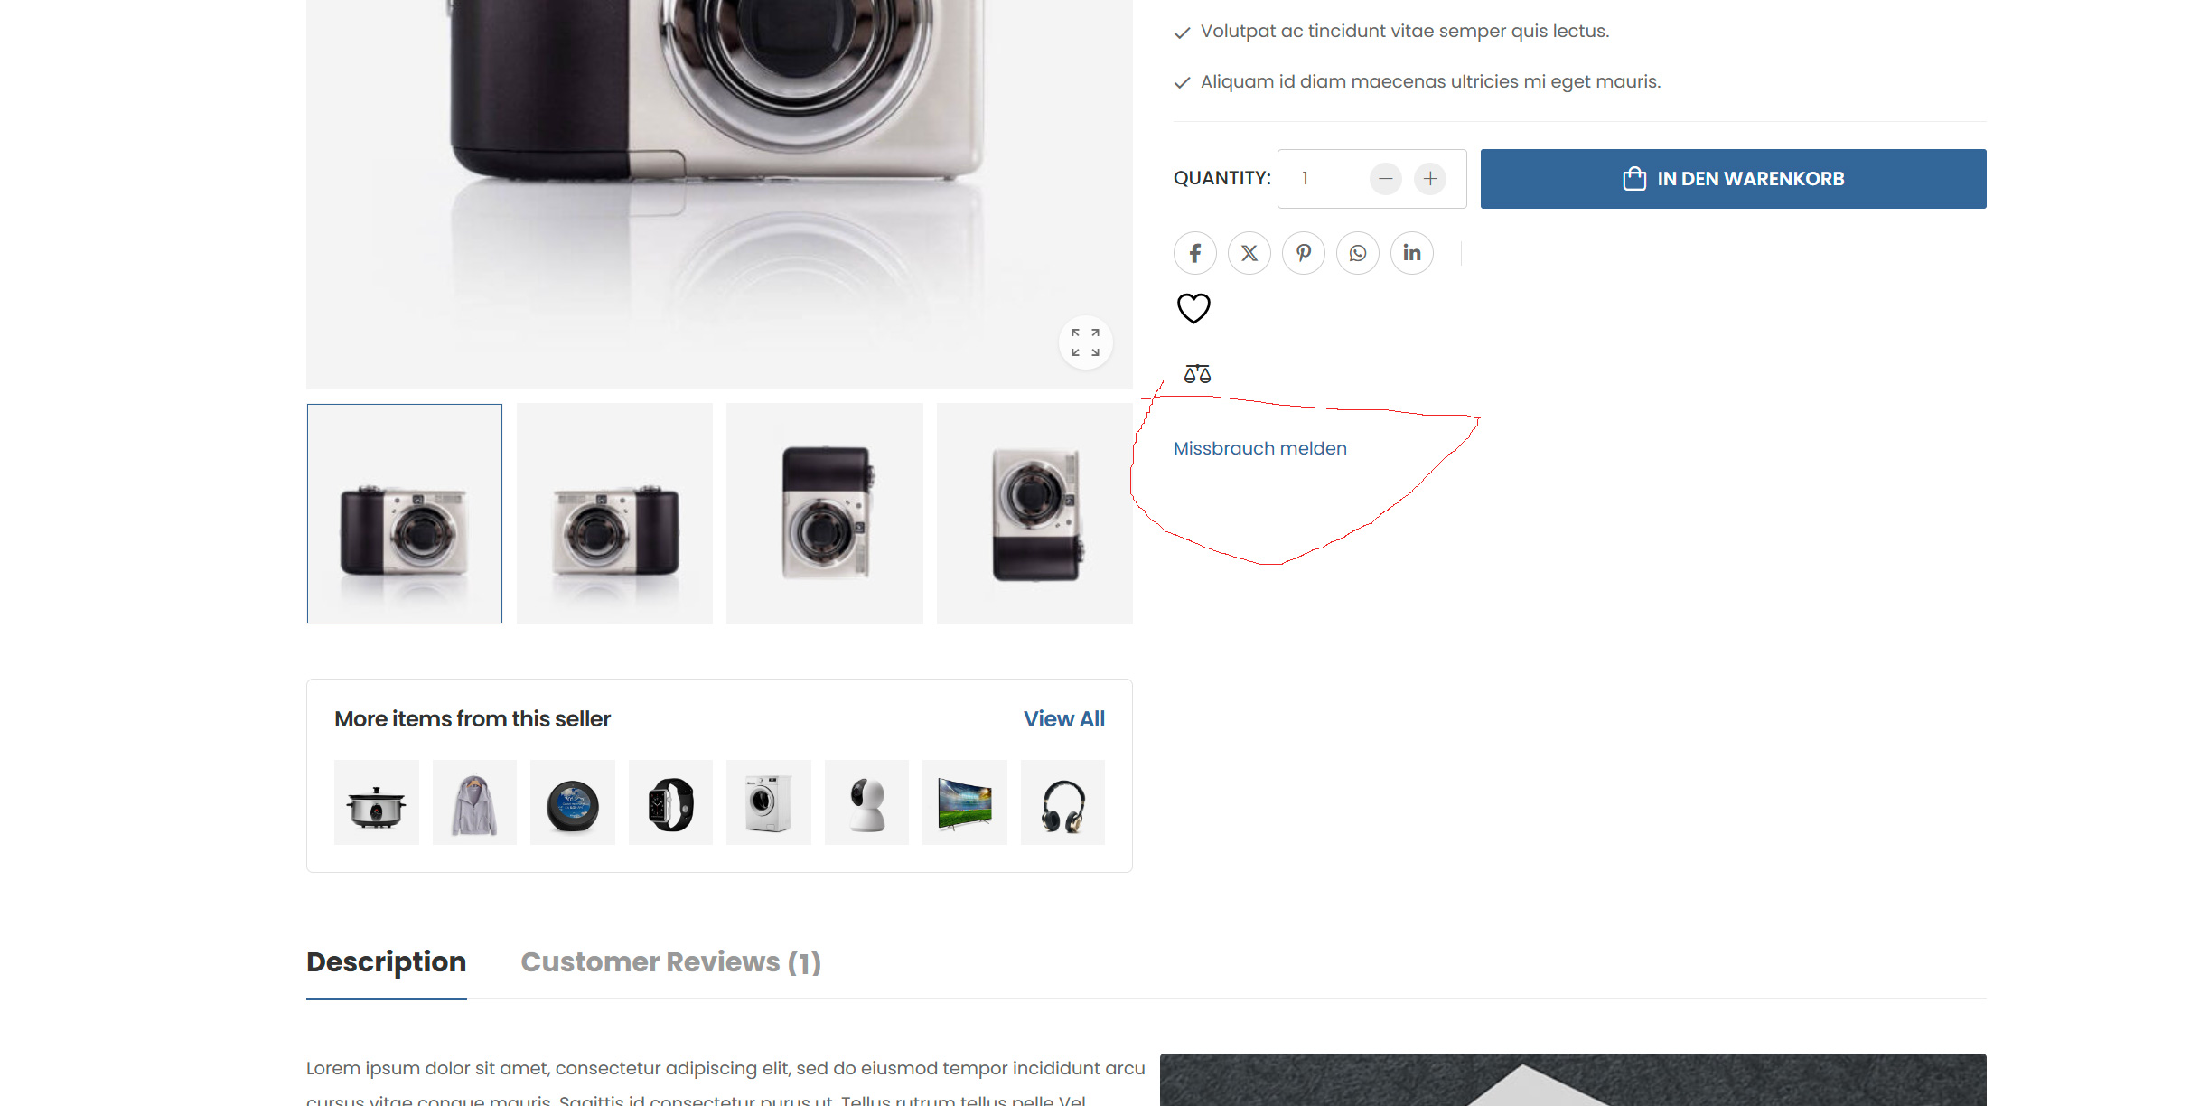
Task: Share product on LinkedIn icon
Action: (x=1411, y=253)
